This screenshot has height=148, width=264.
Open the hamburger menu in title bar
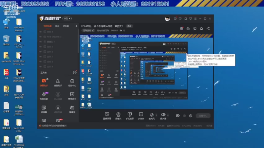click(195, 19)
